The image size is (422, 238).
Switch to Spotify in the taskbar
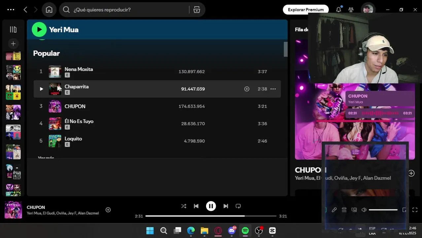pyautogui.click(x=245, y=230)
